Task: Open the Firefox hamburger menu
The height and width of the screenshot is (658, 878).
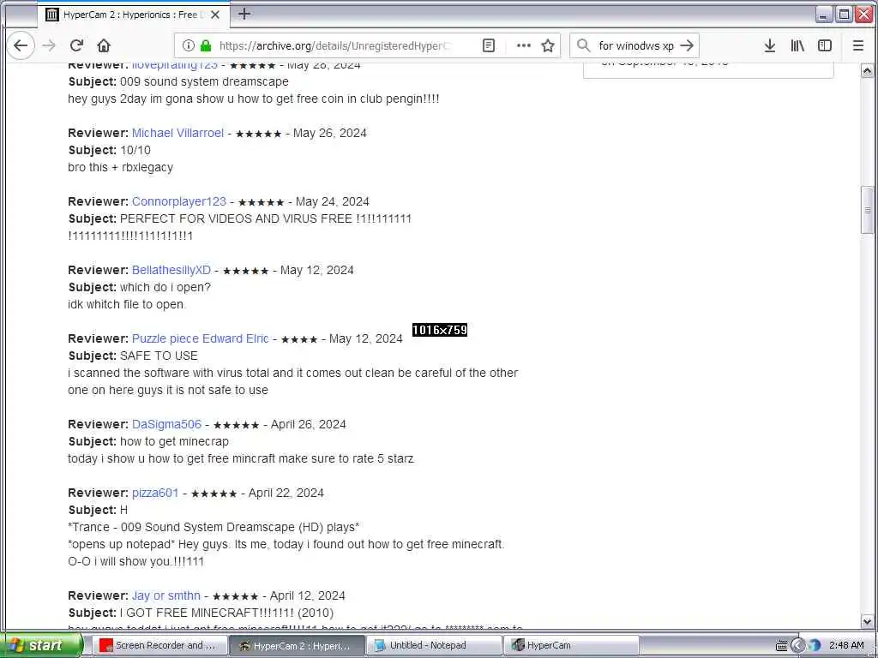Action: click(x=857, y=46)
